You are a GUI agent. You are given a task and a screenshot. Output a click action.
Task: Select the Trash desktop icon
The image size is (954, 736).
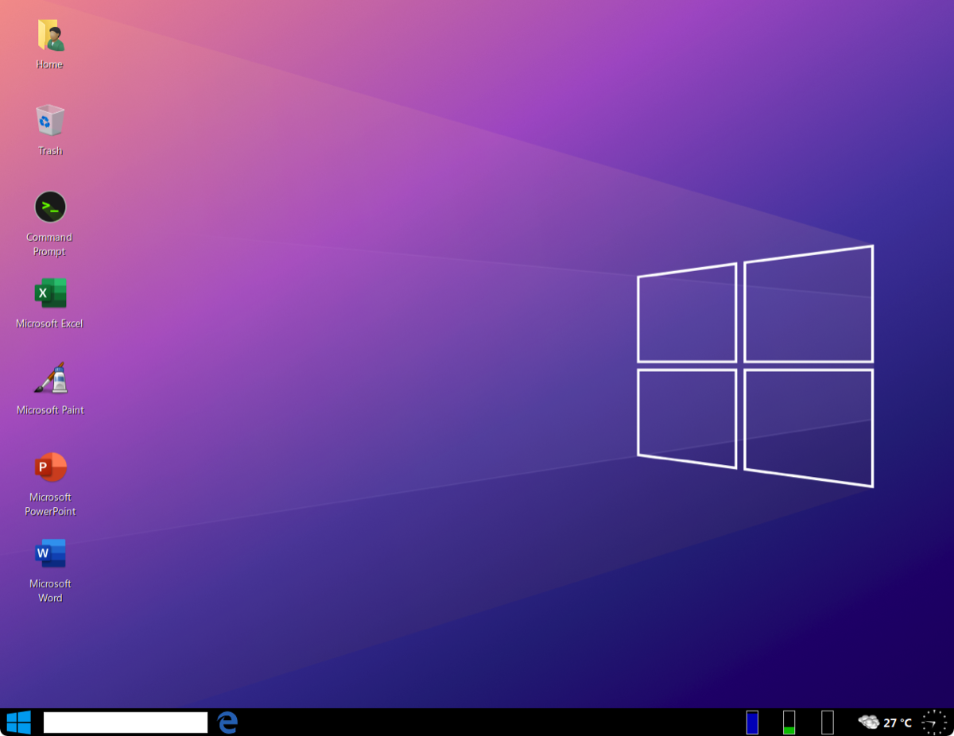50,121
